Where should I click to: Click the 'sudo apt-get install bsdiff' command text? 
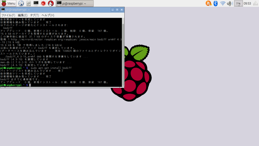click(51, 68)
